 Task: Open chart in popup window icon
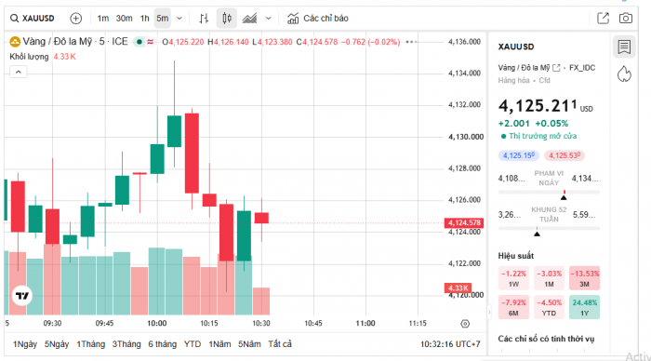tap(603, 19)
